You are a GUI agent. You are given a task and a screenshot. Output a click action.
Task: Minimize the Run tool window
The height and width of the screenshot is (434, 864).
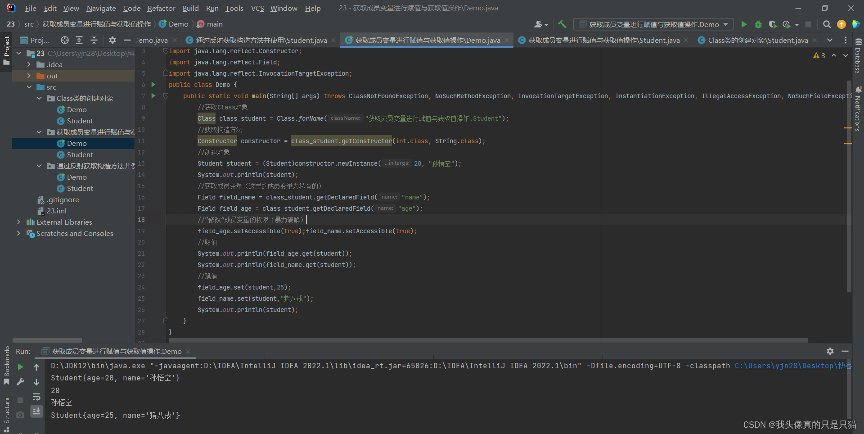[845, 351]
